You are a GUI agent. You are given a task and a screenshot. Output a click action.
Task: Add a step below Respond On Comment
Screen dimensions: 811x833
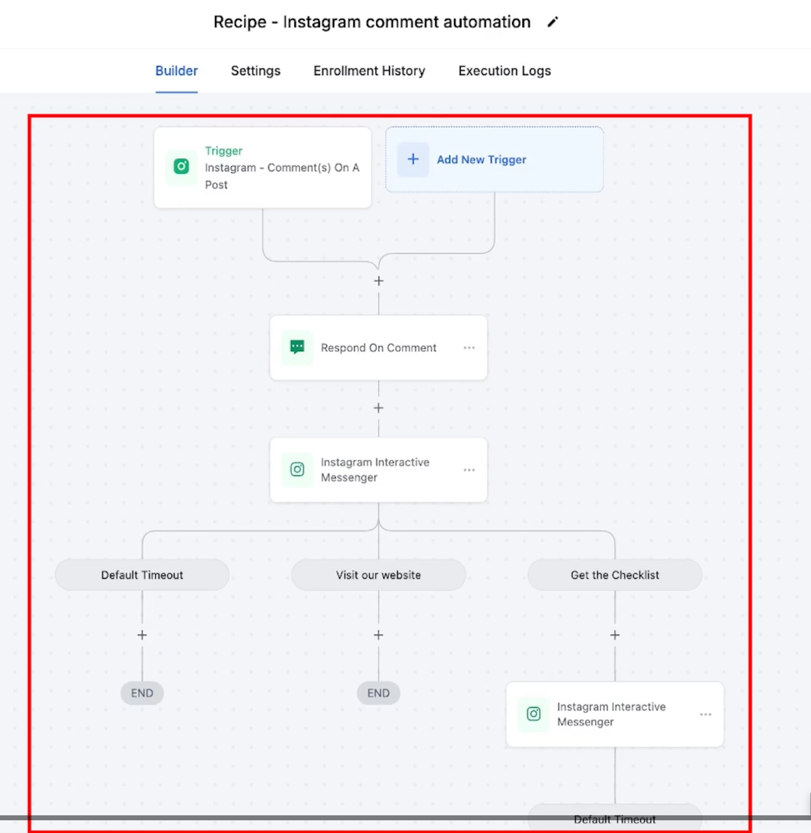pos(378,408)
